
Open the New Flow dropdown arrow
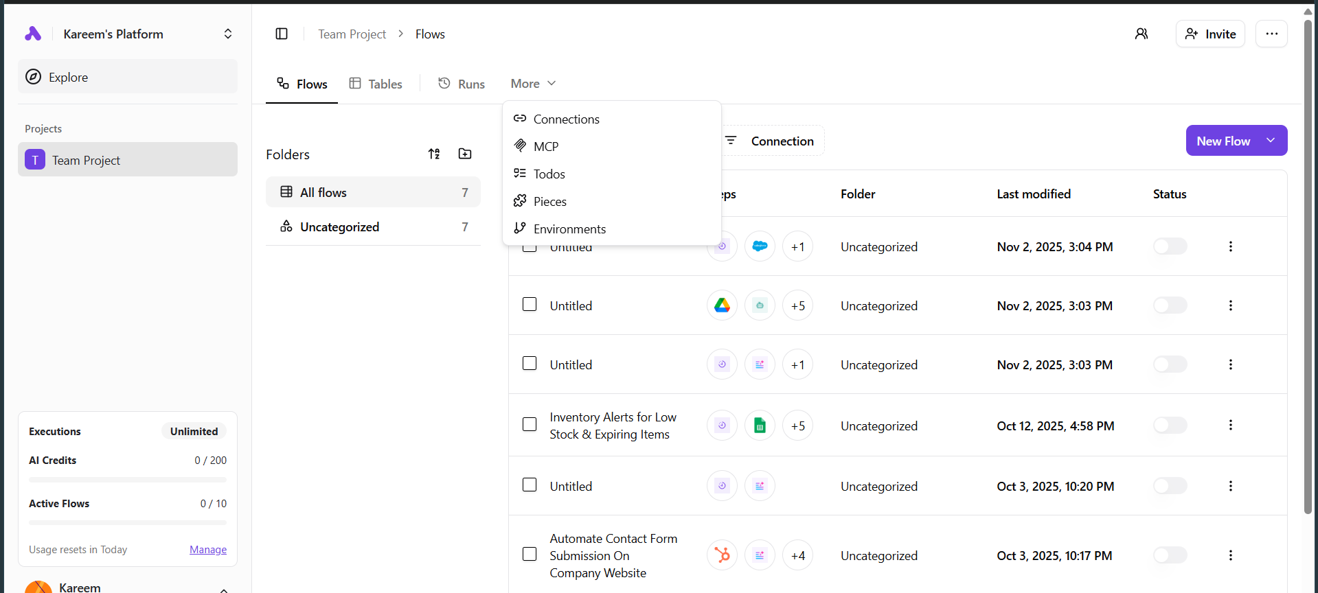pos(1271,141)
